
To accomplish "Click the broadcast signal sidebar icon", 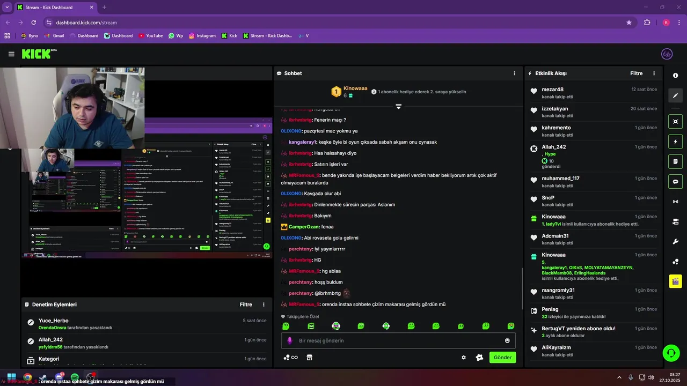I will coord(676,202).
